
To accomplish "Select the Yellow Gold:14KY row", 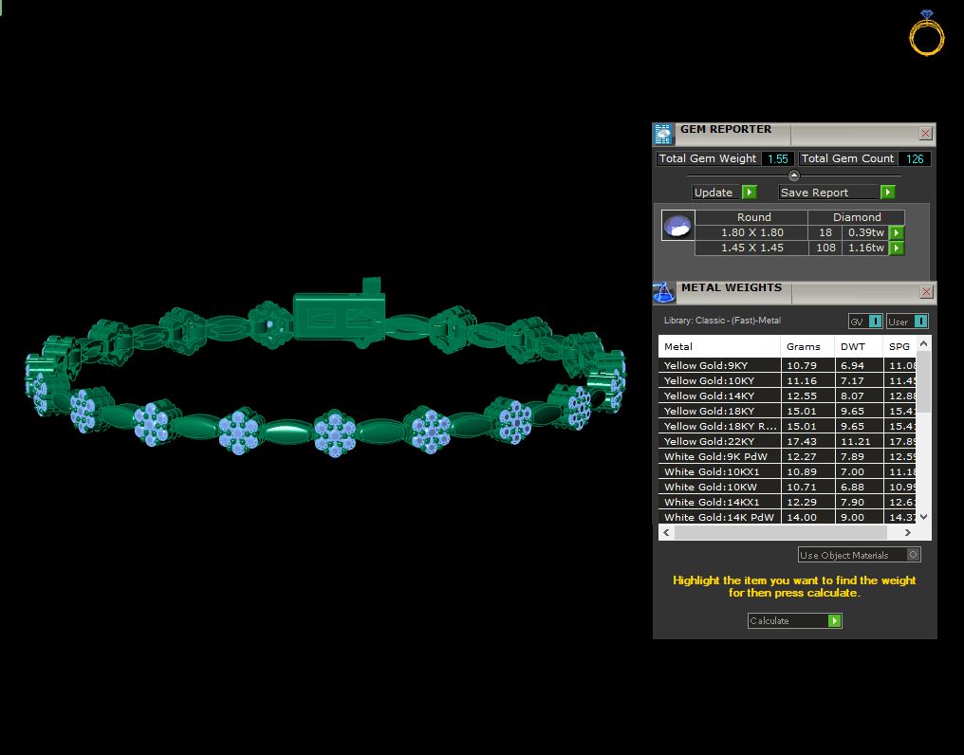I will pyautogui.click(x=788, y=396).
